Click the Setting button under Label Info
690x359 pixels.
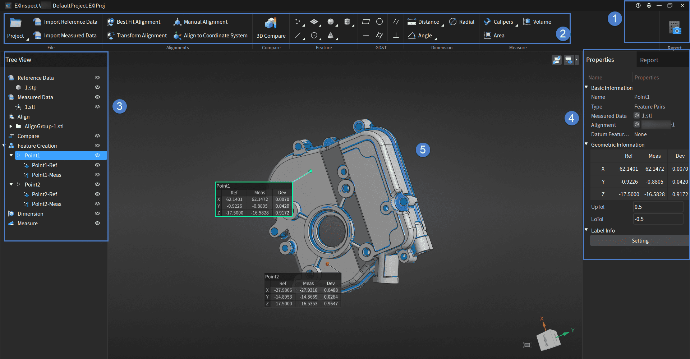[640, 241]
